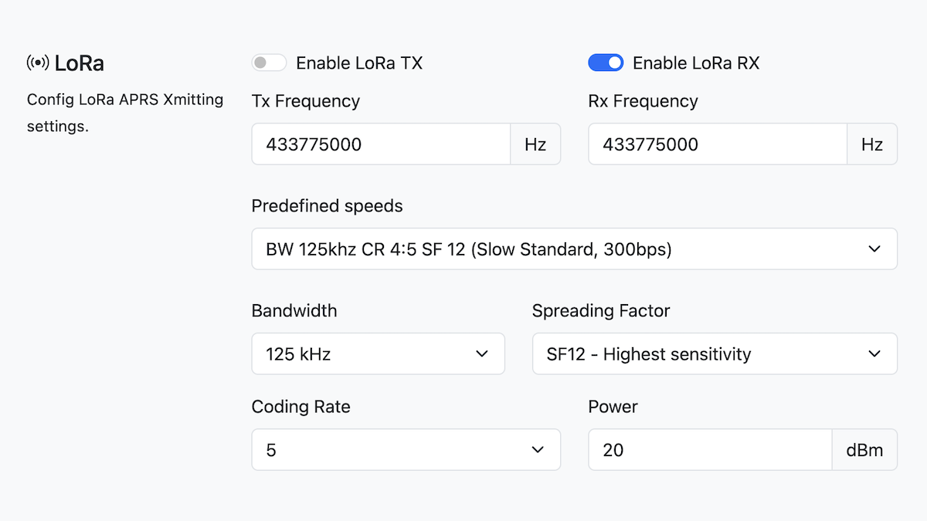Click the "Predefined speeds" field label
The image size is (927, 521).
pos(327,206)
